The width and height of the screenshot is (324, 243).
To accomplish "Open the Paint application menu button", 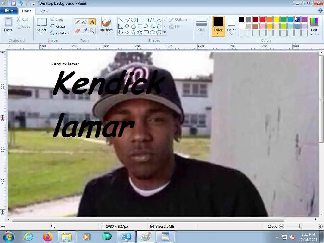I will 9,11.
